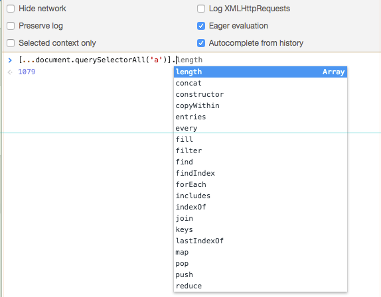The image size is (381, 297).
Task: Click the Autocomplete from history label
Action: [x=256, y=43]
